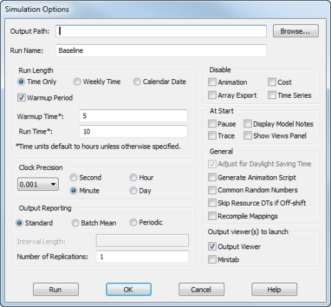Enable Minitab as an output viewer

click(x=212, y=260)
